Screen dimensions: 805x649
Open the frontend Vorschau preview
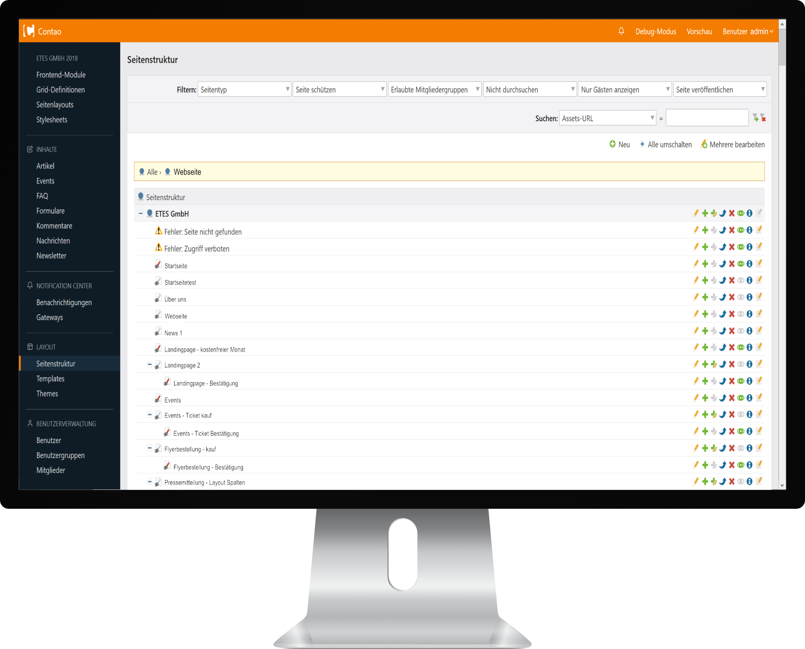point(699,31)
